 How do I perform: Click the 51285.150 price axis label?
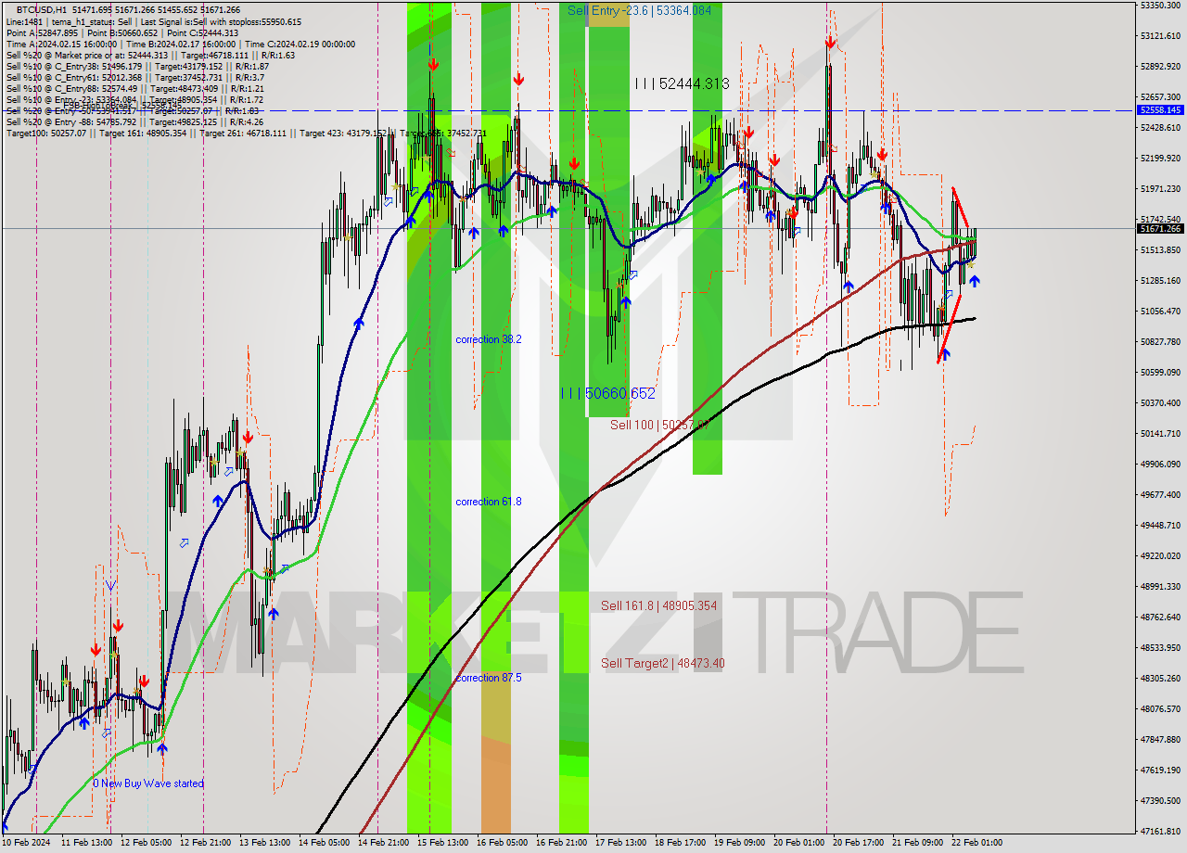coord(1160,280)
